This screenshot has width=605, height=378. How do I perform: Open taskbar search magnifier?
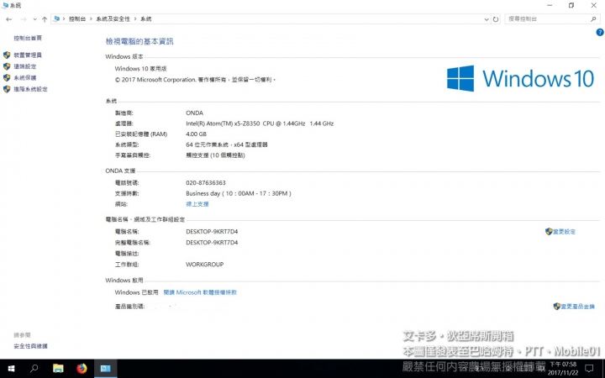point(34,369)
